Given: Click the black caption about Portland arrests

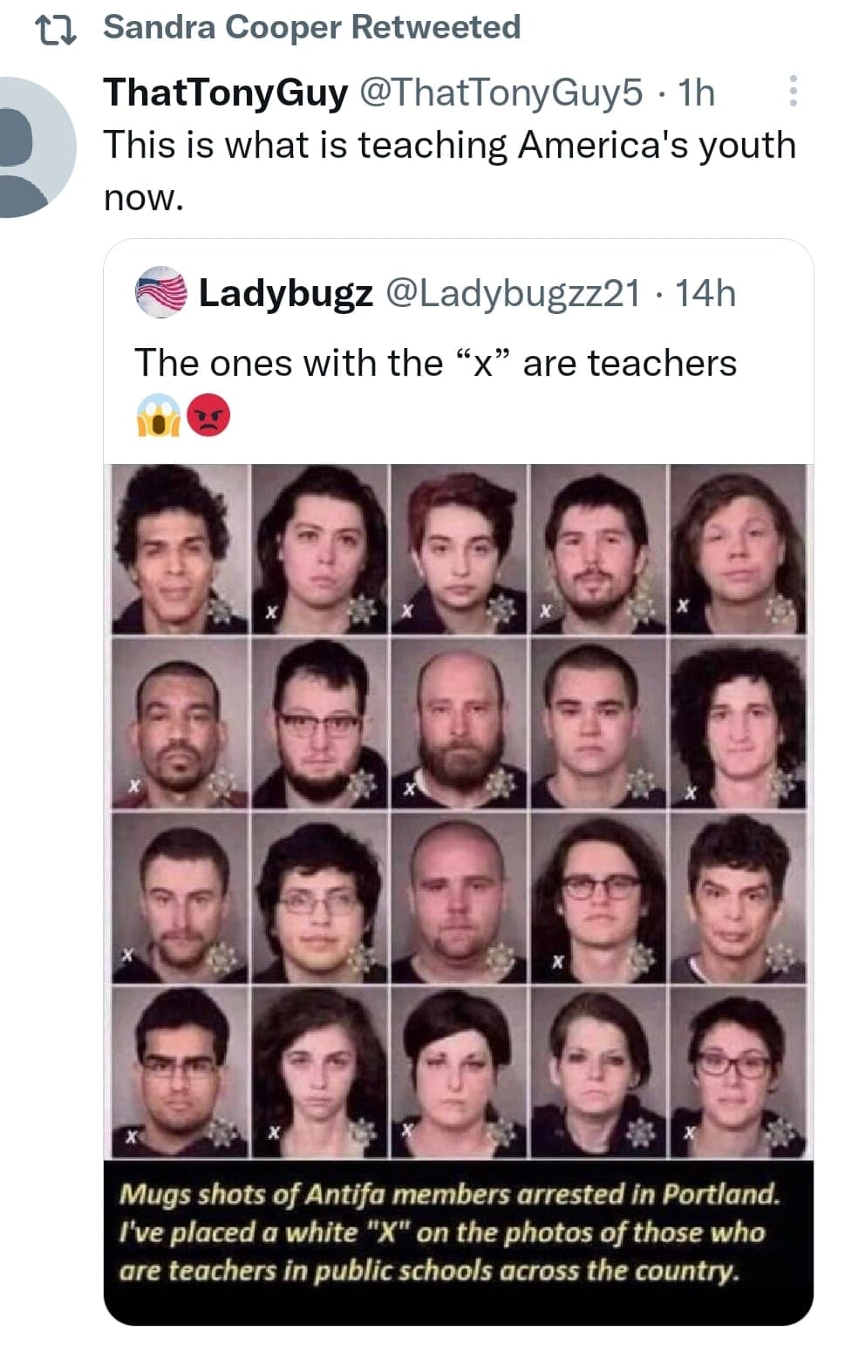Looking at the screenshot, I should 459,1243.
